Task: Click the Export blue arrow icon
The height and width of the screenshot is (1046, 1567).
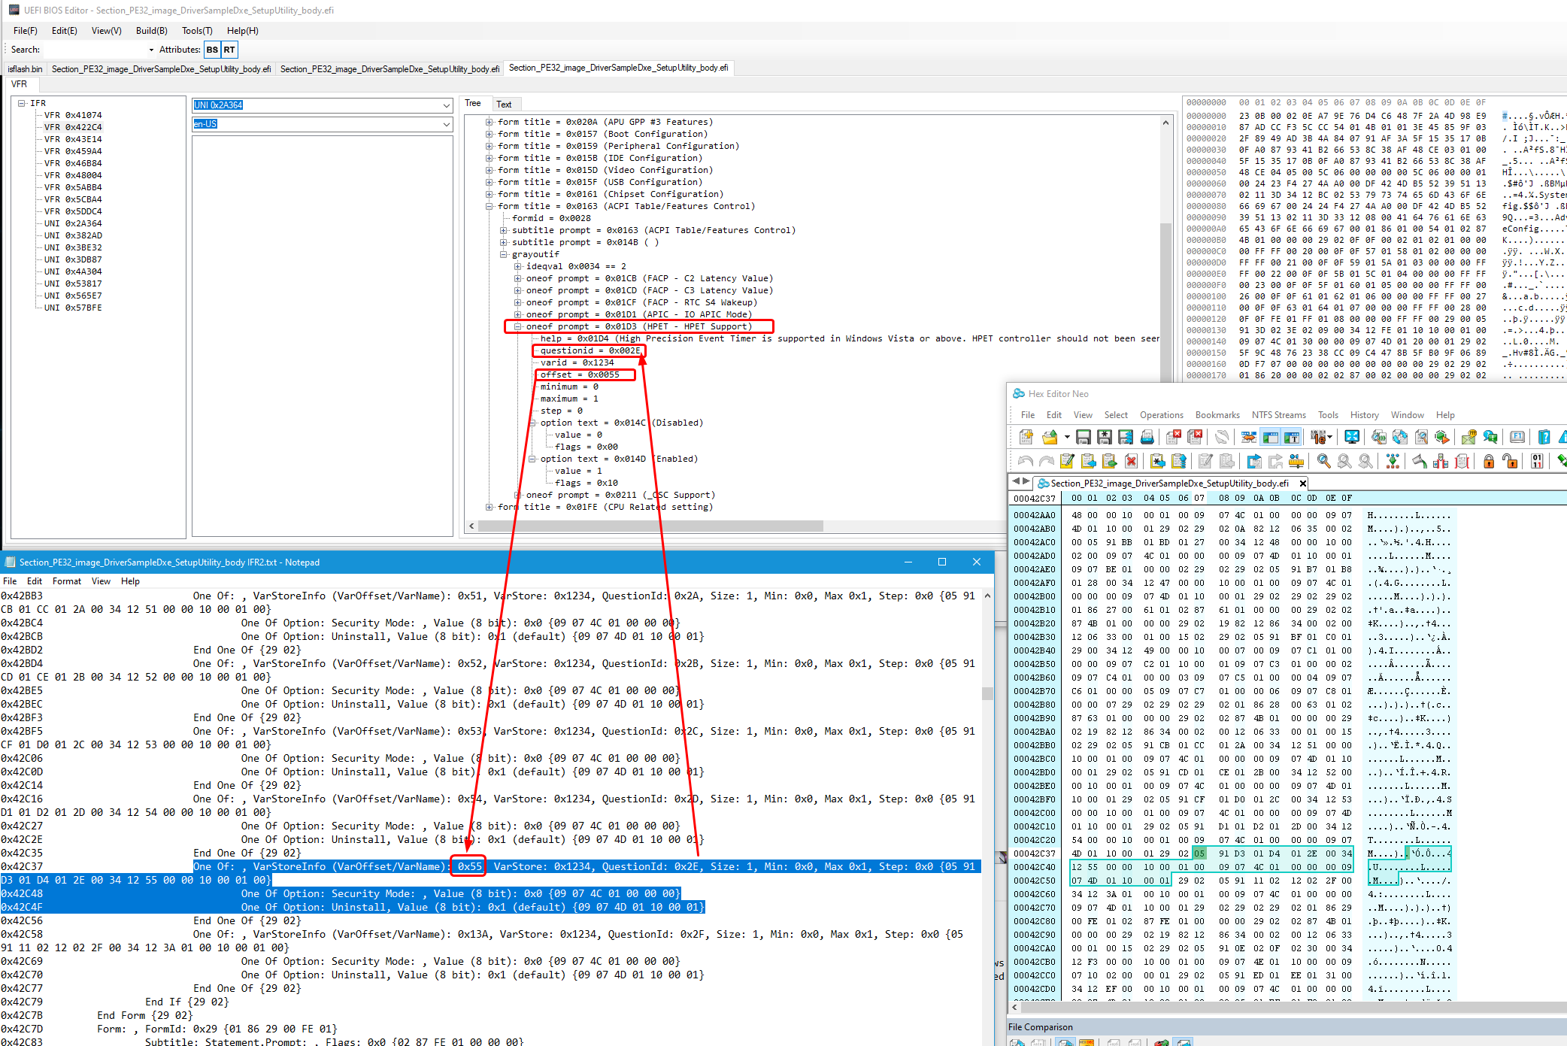Action: (x=1254, y=461)
